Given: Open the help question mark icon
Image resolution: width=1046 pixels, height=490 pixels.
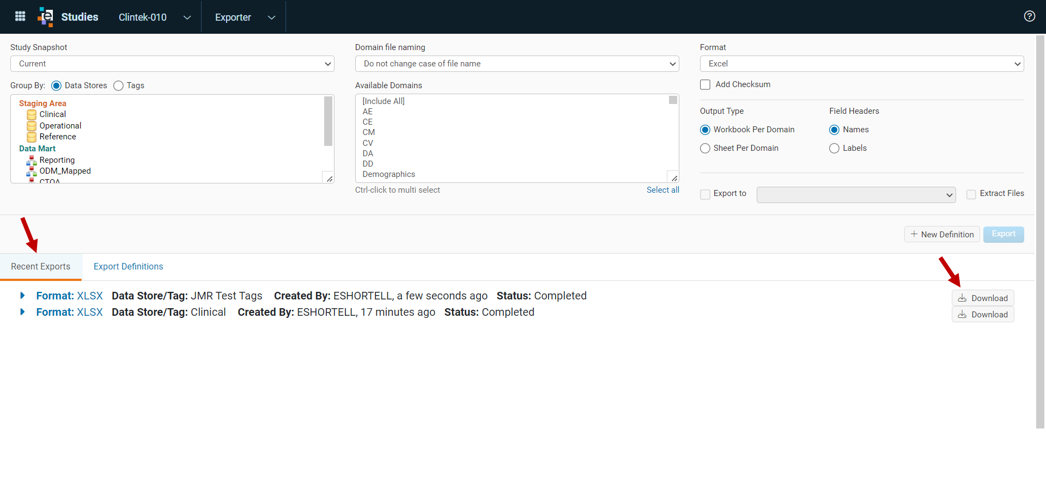Looking at the screenshot, I should coord(1029,16).
